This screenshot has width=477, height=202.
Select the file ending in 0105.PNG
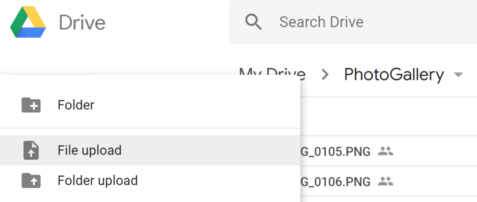click(x=335, y=151)
